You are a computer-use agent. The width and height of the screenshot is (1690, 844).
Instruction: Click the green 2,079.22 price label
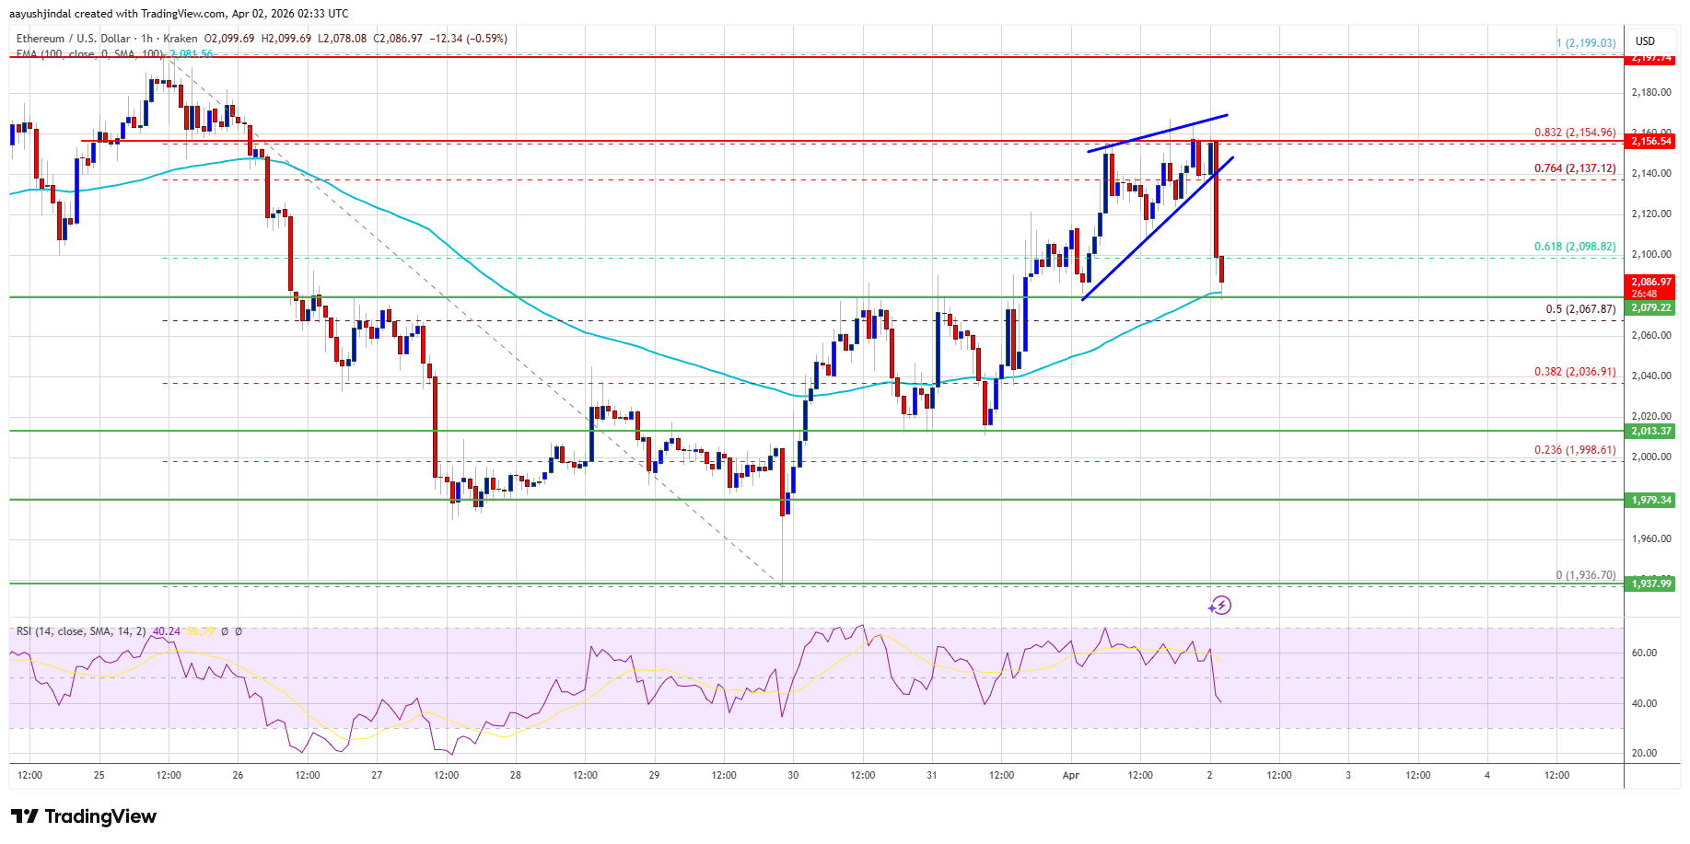tap(1650, 308)
